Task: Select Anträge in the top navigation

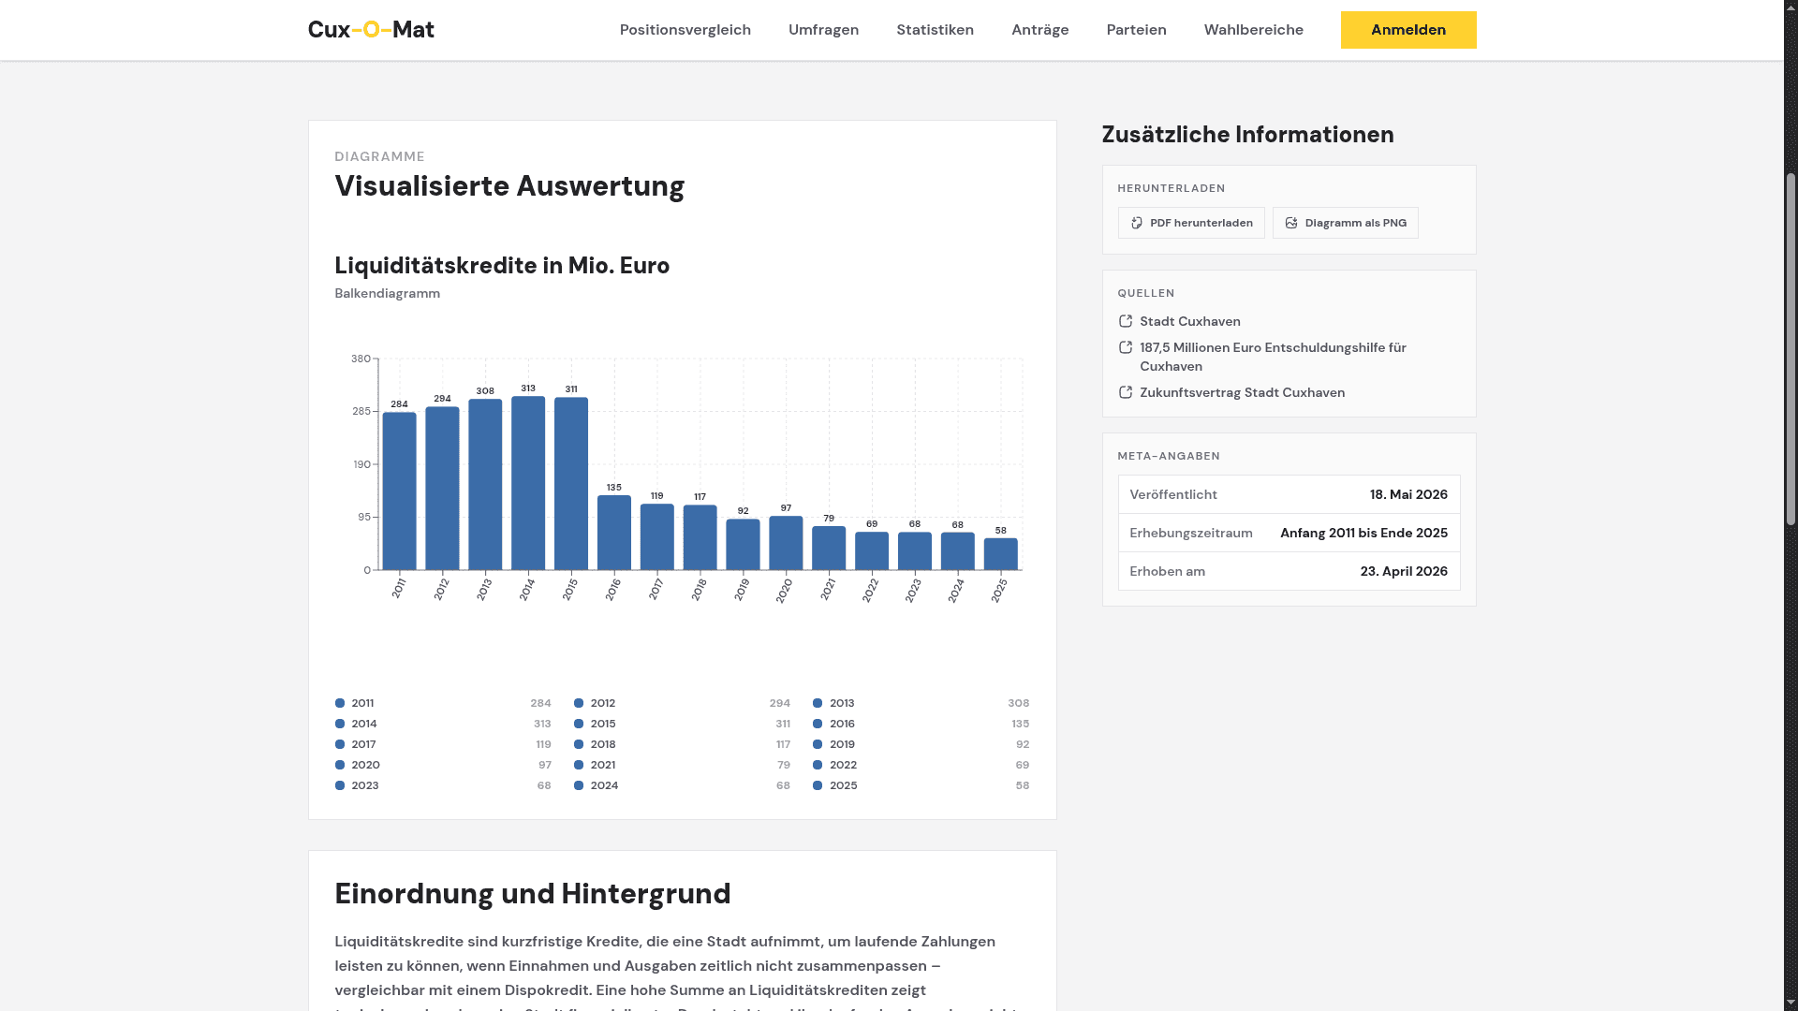Action: click(x=1039, y=30)
